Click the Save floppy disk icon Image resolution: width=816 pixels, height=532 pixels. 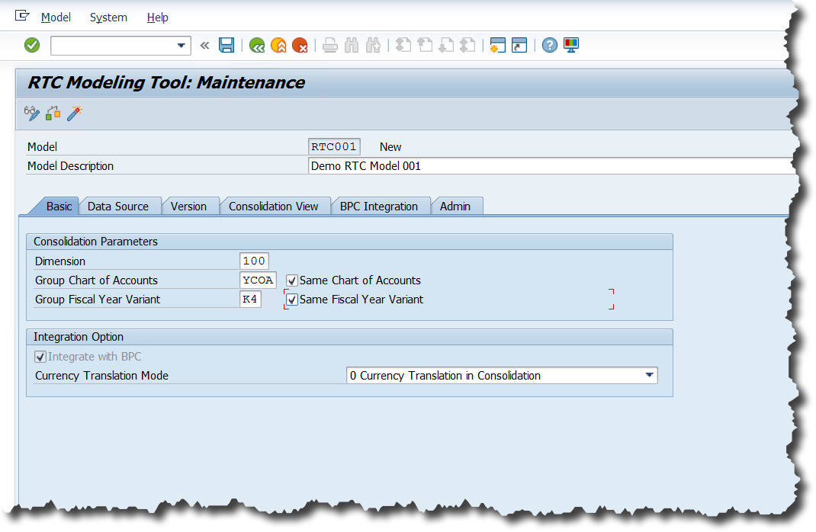click(x=226, y=46)
